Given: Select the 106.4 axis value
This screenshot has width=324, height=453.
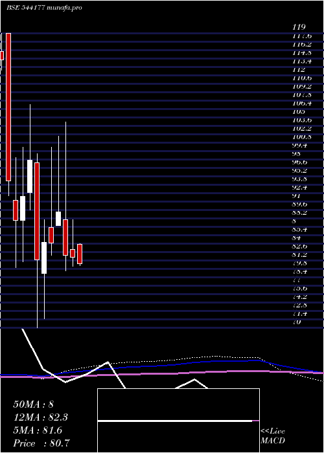Looking at the screenshot, I should pos(302,103).
